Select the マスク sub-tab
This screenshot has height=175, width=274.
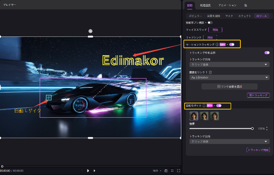tap(229, 16)
